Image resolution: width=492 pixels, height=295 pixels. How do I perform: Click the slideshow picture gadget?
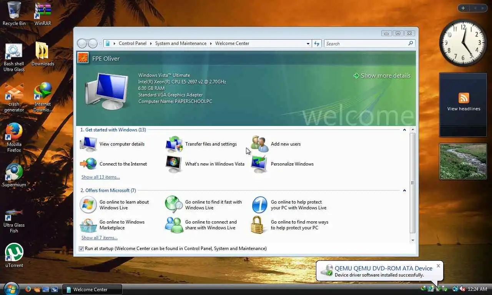[463, 161]
